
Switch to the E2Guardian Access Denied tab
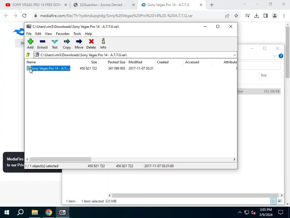click(101, 5)
